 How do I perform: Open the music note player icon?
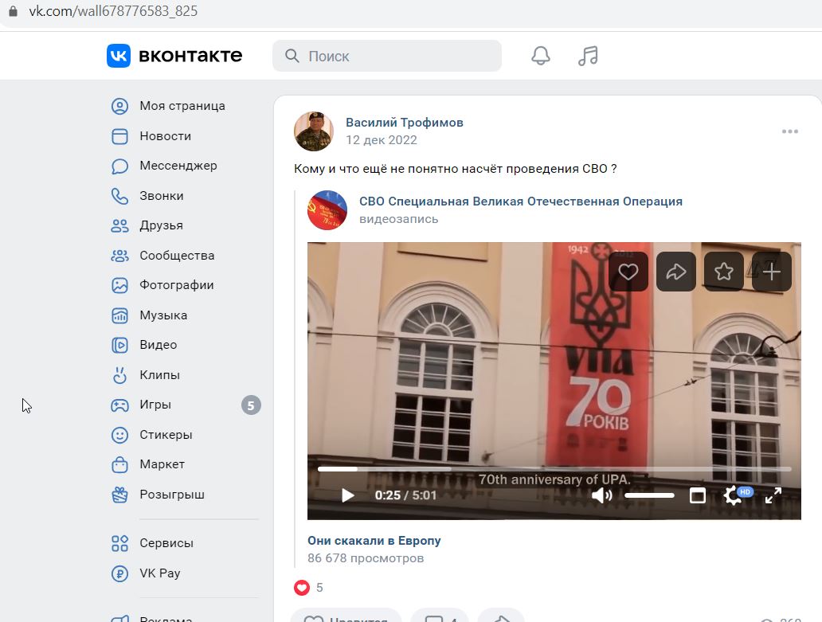coord(588,56)
